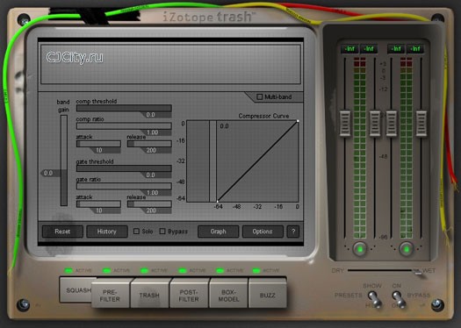This screenshot has height=328, width=461.
Task: Open the History button
Action: (x=107, y=232)
